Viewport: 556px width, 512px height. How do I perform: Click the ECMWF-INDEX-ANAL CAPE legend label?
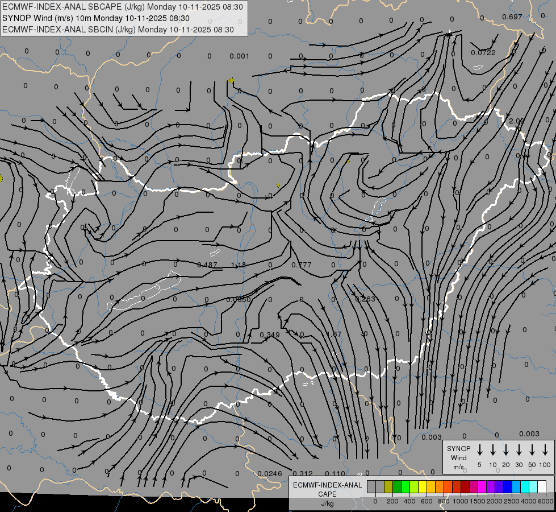click(327, 489)
